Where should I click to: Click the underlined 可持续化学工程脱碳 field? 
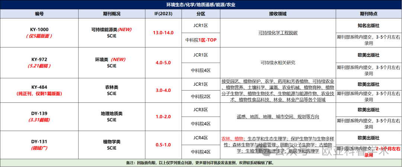click(278, 33)
